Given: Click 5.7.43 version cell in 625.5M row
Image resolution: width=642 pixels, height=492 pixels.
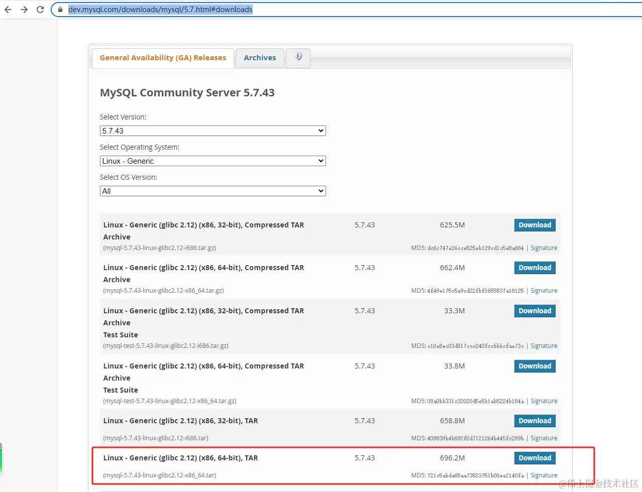Looking at the screenshot, I should tap(365, 225).
